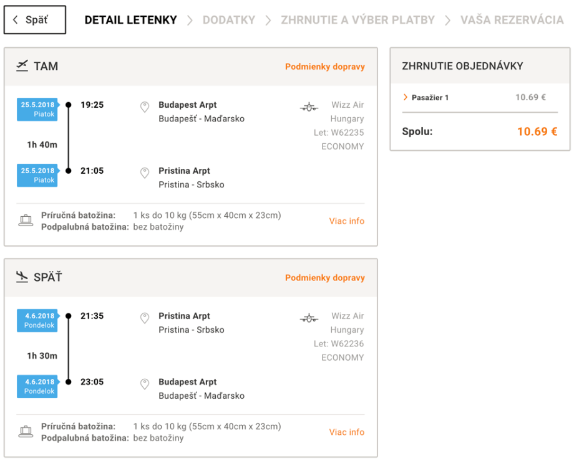Click airplane icon beside Wizz Air in TAM section
574x461 pixels.
pyautogui.click(x=309, y=107)
